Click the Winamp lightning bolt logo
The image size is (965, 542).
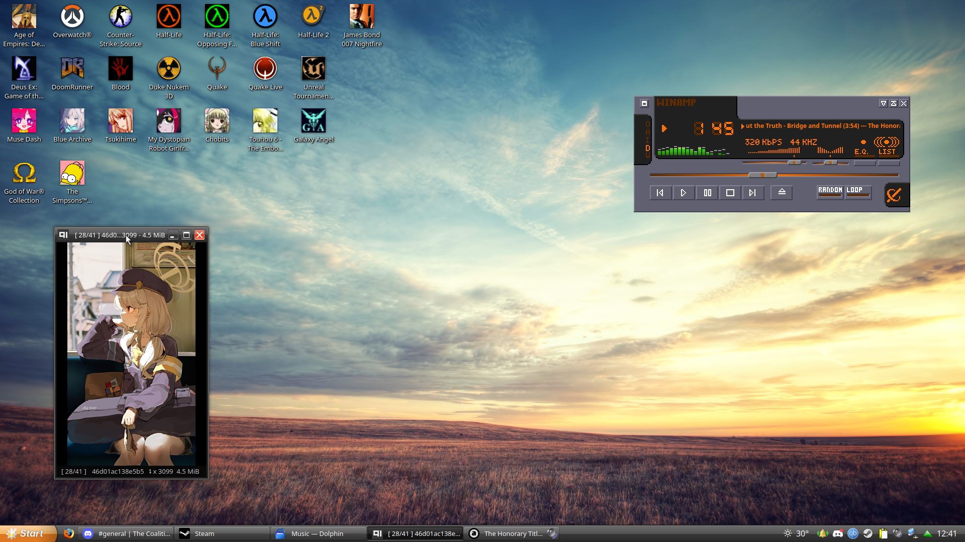(895, 195)
